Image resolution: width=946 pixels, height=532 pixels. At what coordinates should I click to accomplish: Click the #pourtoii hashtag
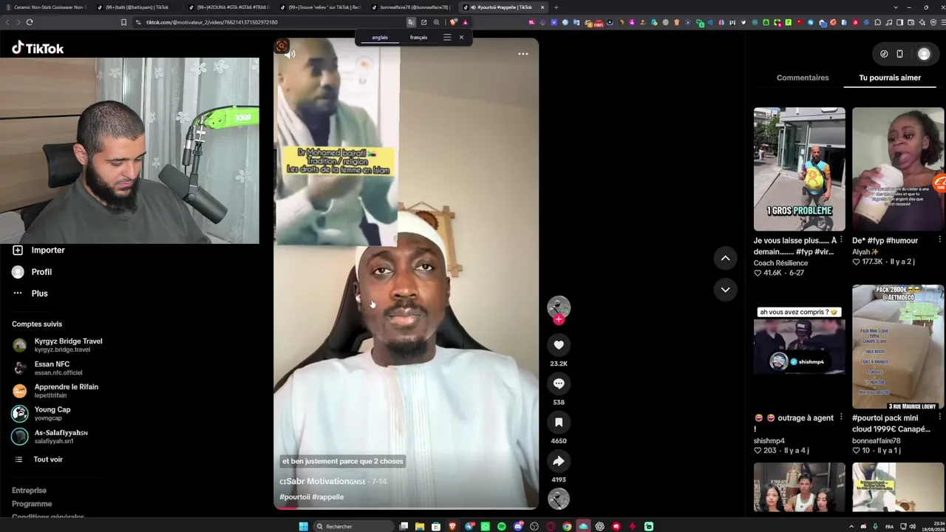click(x=294, y=497)
